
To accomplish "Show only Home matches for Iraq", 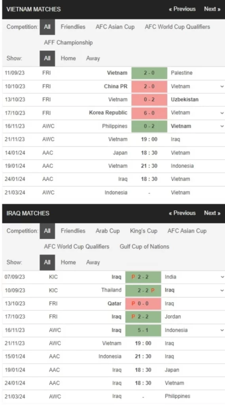I will point(68,263).
